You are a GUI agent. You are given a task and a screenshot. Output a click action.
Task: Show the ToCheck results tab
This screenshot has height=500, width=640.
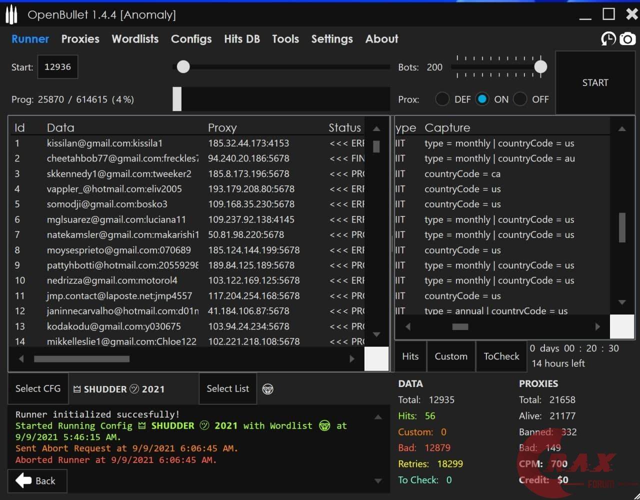click(x=501, y=356)
